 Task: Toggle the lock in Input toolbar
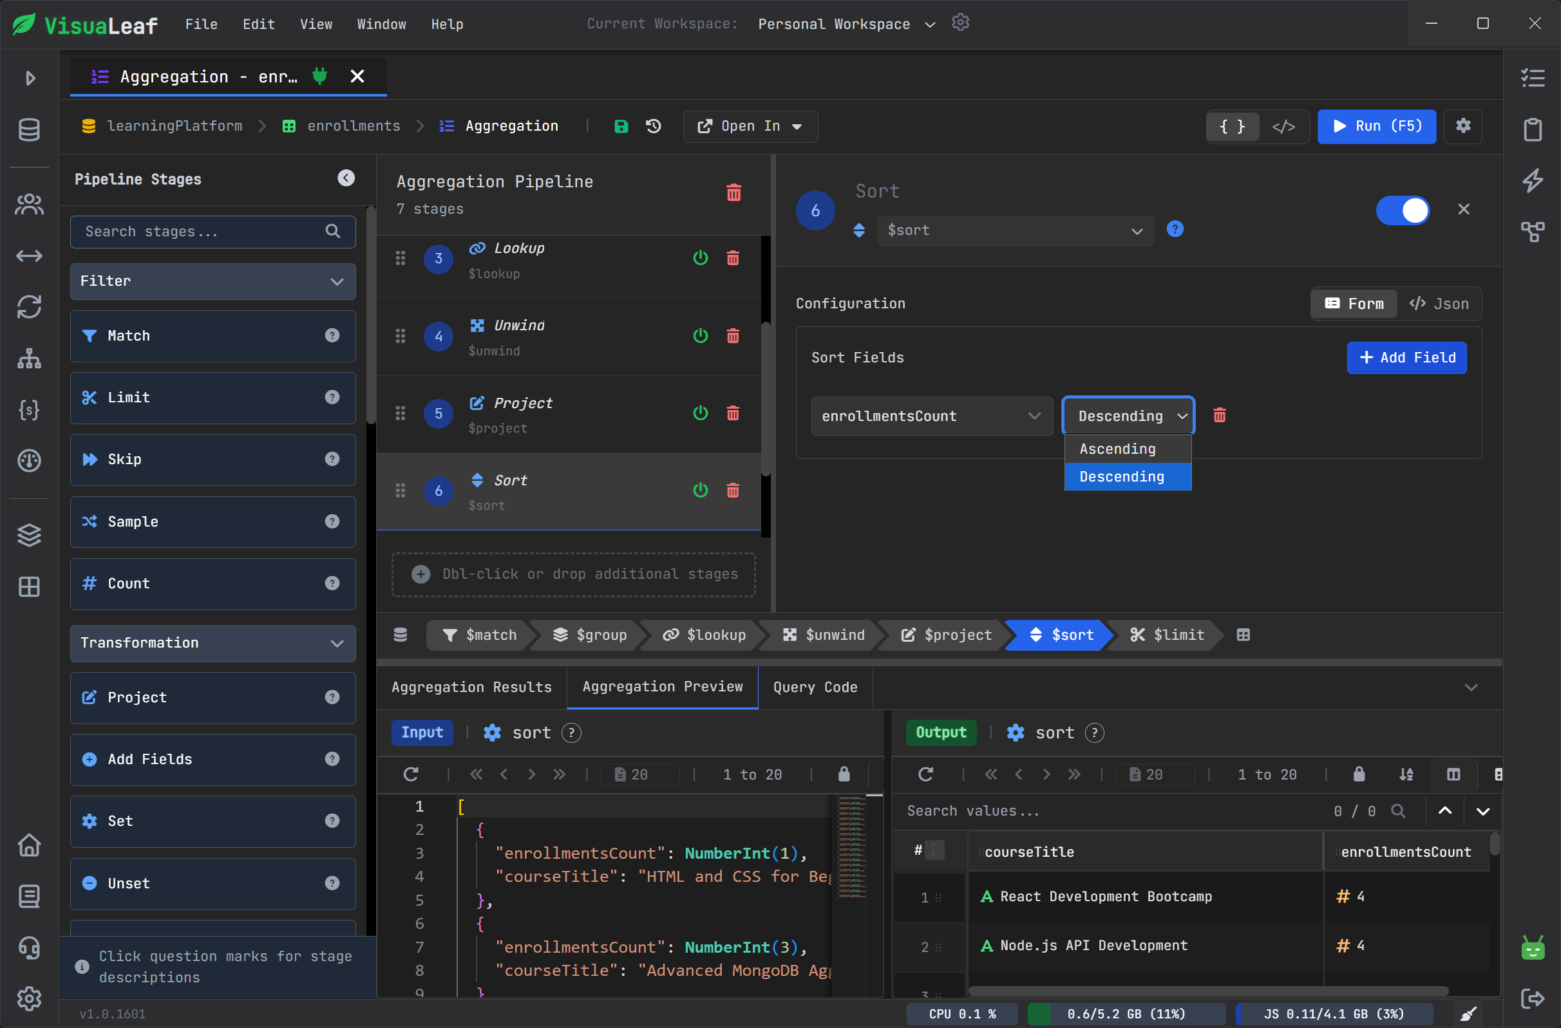coord(844,774)
